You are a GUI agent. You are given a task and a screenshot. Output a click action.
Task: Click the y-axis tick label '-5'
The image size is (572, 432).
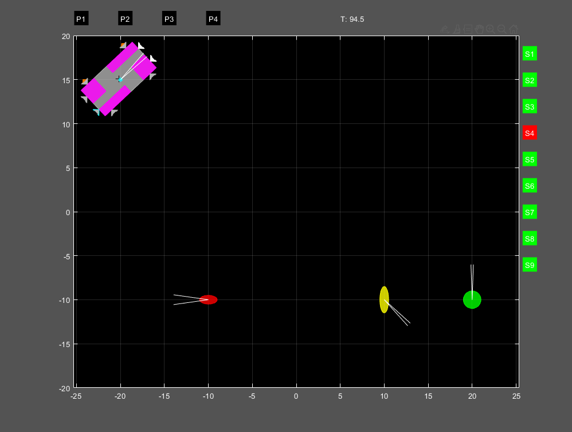66,256
